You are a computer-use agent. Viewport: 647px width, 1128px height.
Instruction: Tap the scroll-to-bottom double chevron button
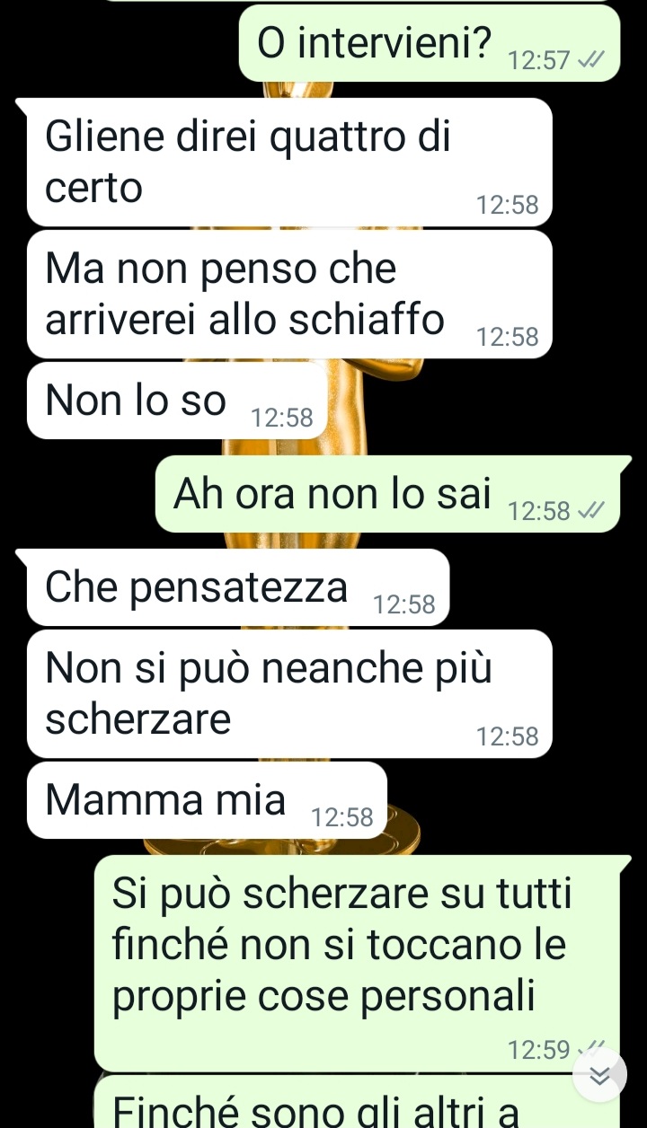(x=599, y=1074)
